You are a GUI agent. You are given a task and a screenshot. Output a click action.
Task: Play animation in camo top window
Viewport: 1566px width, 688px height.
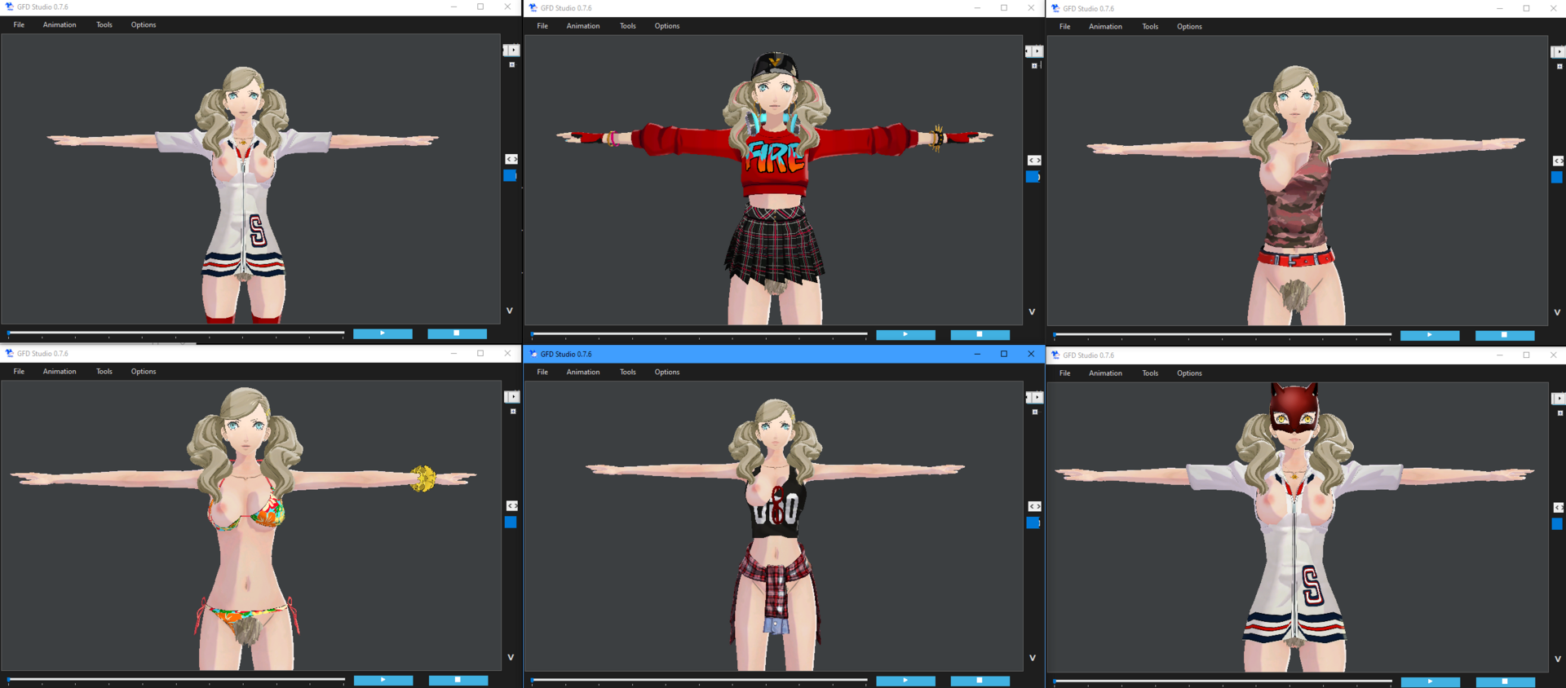[1430, 335]
